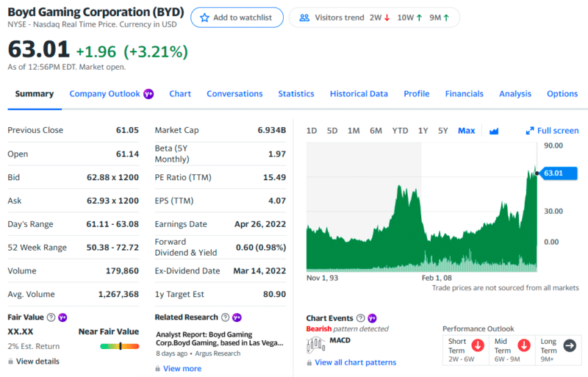Click the Avg. Volume value 1,267,368
This screenshot has height=377, width=588.
[x=118, y=295]
